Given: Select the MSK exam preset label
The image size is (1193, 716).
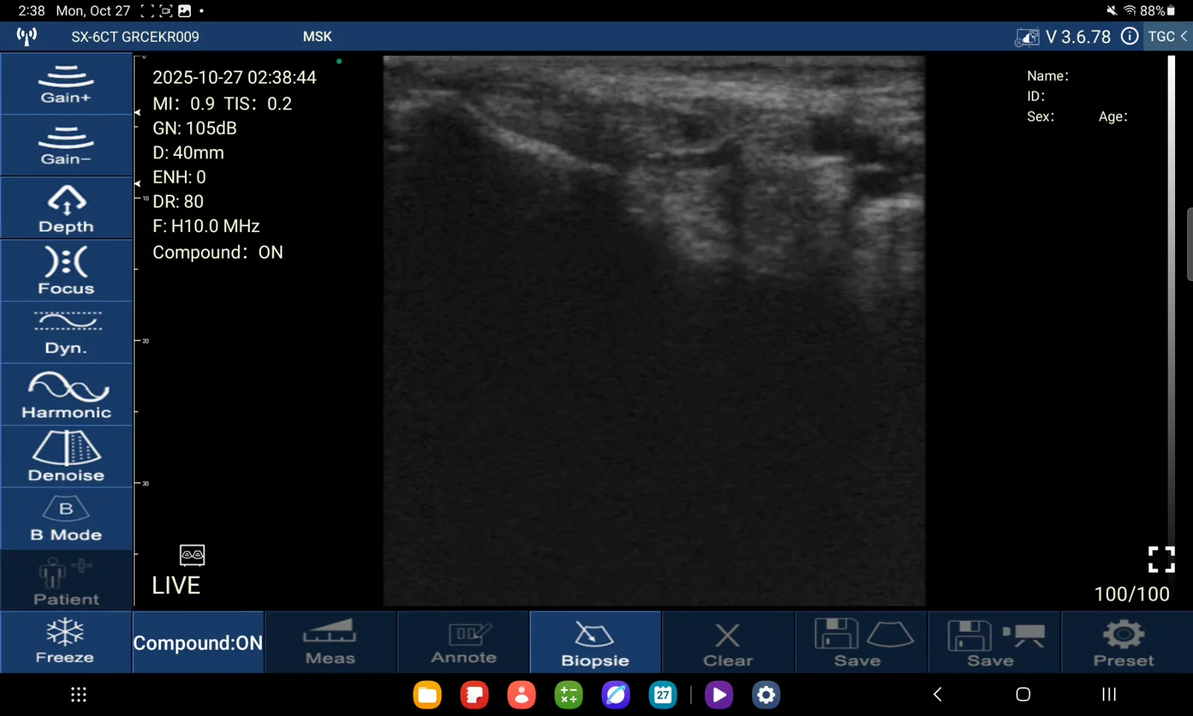Looking at the screenshot, I should [317, 37].
